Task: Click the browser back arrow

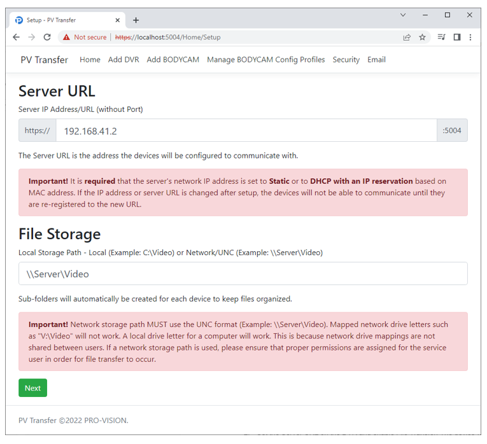Action: 16,38
